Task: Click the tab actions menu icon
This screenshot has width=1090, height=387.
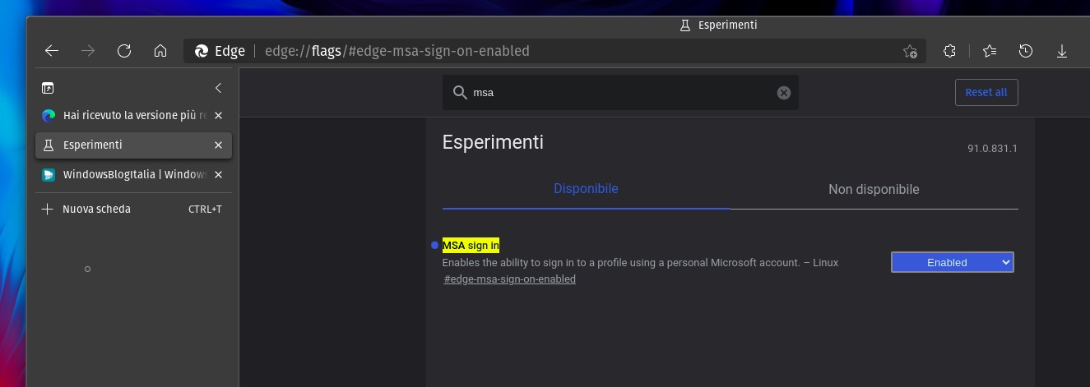Action: [x=48, y=88]
